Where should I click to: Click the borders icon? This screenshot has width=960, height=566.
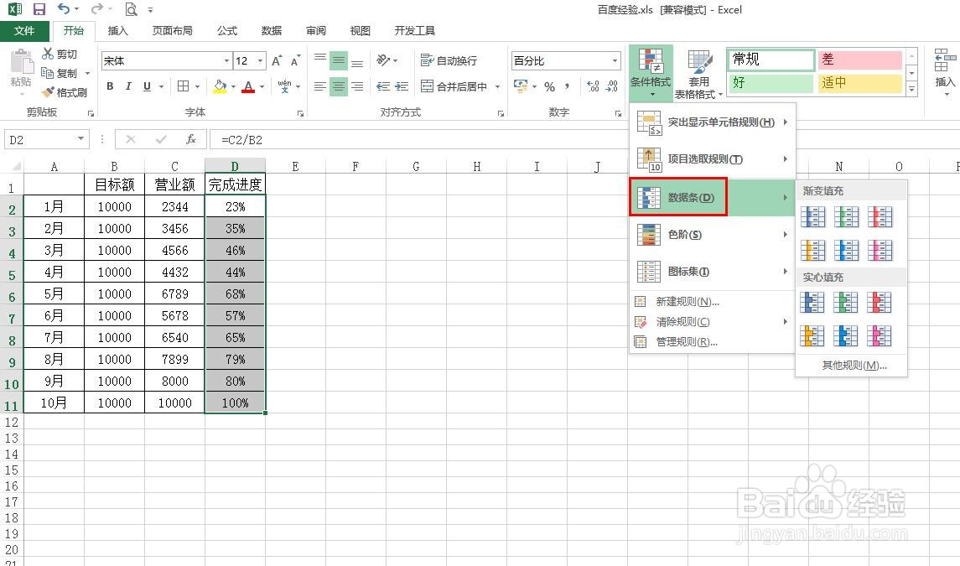click(x=183, y=86)
